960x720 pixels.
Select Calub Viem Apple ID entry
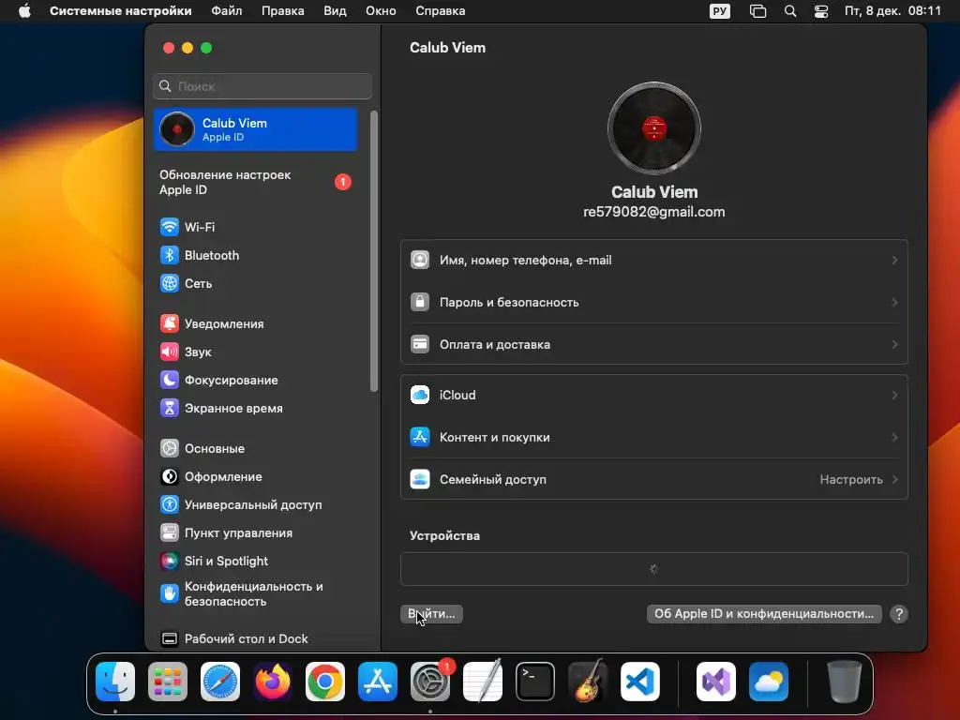[x=256, y=129]
